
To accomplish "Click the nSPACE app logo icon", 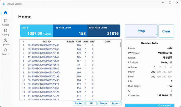I will (4, 4).
